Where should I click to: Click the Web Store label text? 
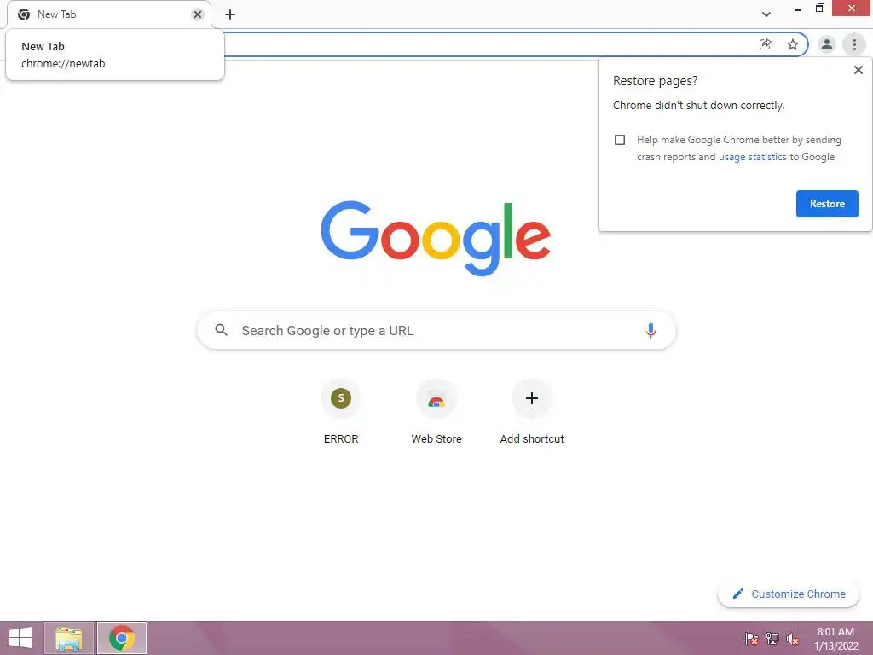tap(436, 439)
